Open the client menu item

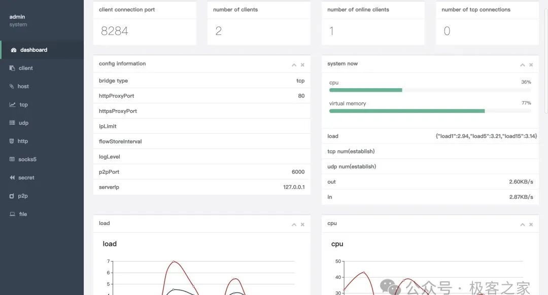[42, 68]
